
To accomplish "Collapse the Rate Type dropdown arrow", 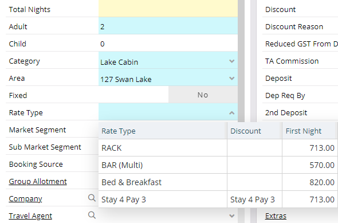I will coord(231,113).
